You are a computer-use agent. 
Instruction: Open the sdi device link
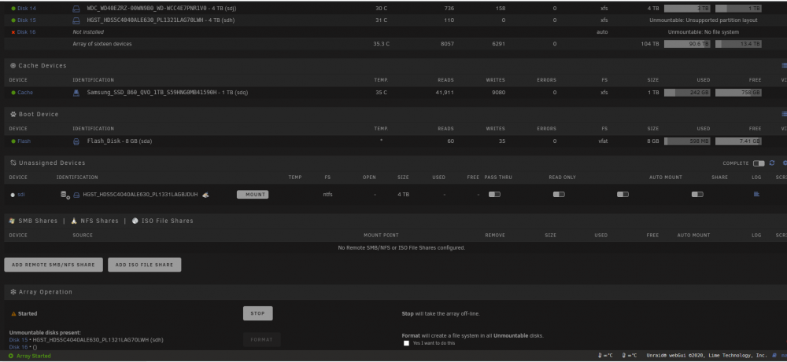(21, 194)
